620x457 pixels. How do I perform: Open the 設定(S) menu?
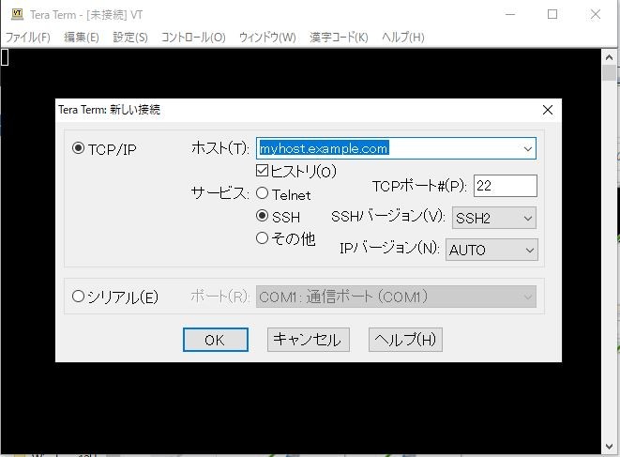point(130,38)
